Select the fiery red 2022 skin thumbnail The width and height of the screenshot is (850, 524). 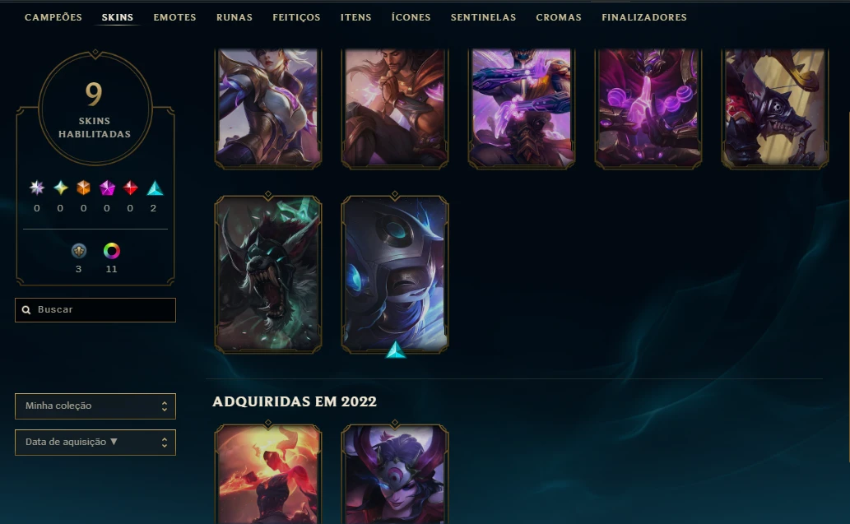click(x=268, y=474)
